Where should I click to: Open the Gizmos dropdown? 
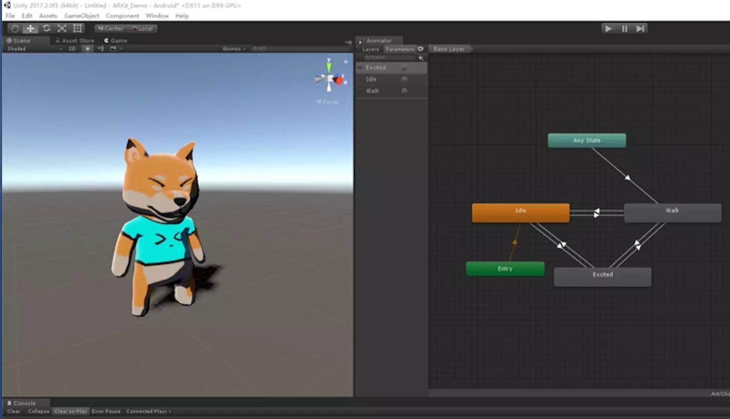232,48
